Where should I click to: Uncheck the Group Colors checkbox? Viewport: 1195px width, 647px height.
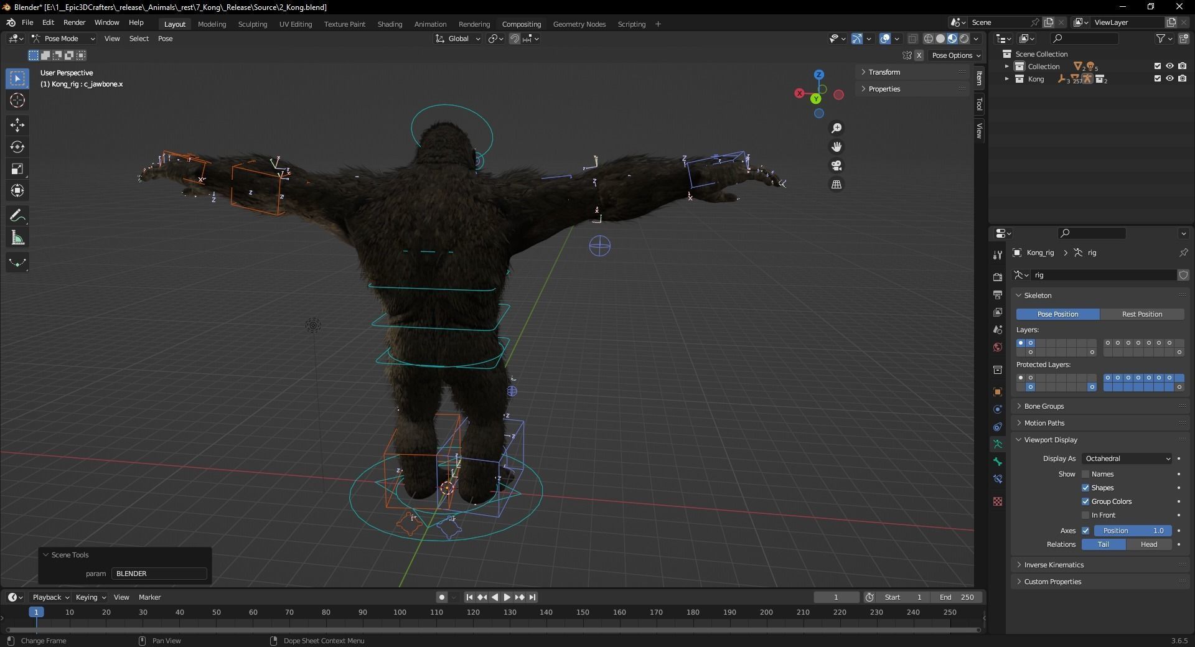[x=1085, y=501]
